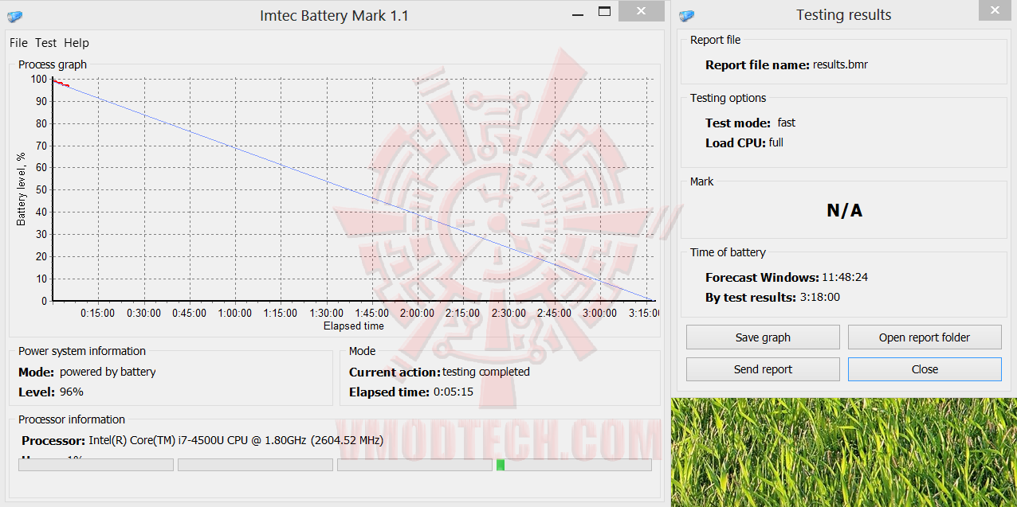Click the third CPU usage progress bar
This screenshot has height=507, width=1017.
tap(414, 465)
